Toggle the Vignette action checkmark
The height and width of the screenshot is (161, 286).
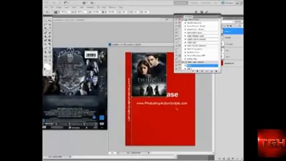(177, 23)
